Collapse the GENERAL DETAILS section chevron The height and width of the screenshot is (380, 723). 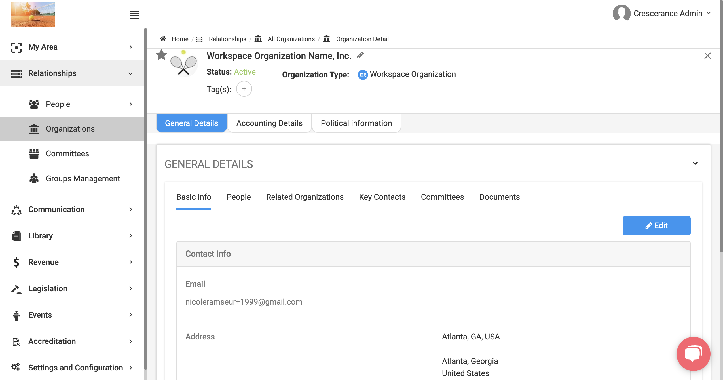(x=695, y=164)
